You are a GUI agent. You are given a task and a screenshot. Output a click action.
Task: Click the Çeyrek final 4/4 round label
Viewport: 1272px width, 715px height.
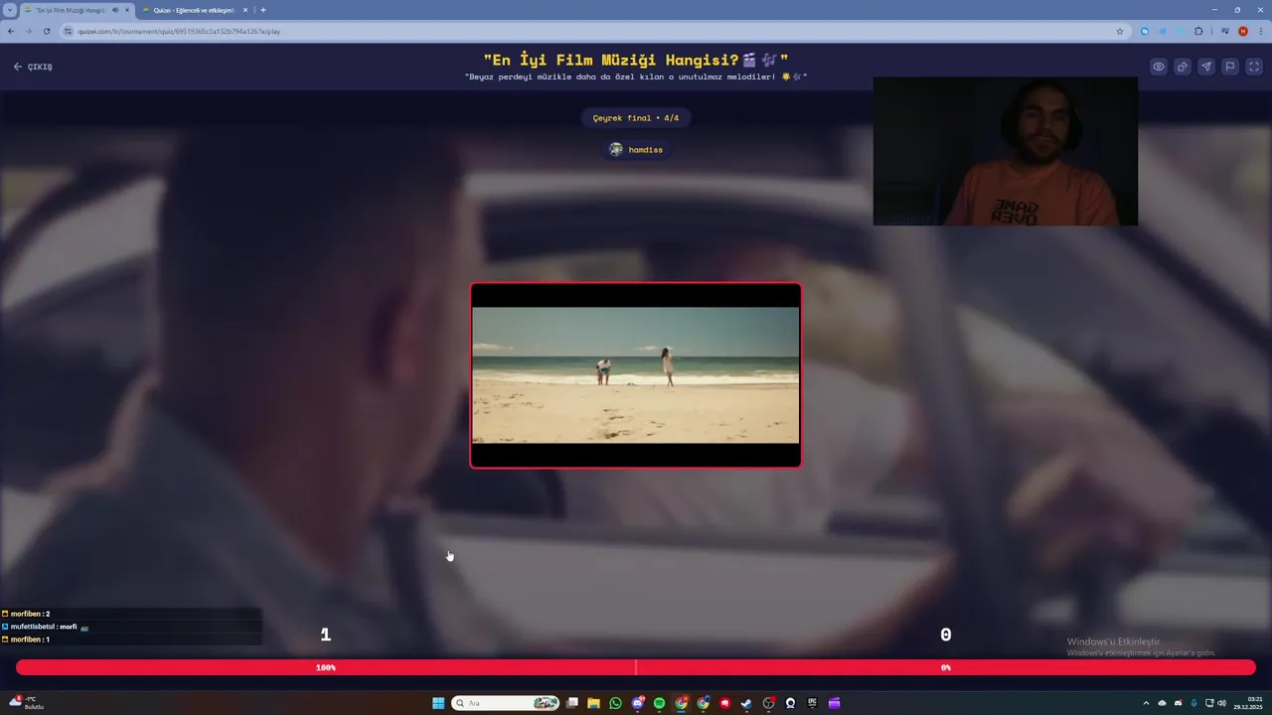coord(636,118)
